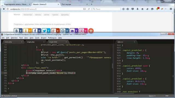Bookmark this page with the star icon
This screenshot has height=98, width=175.
click(123, 9)
